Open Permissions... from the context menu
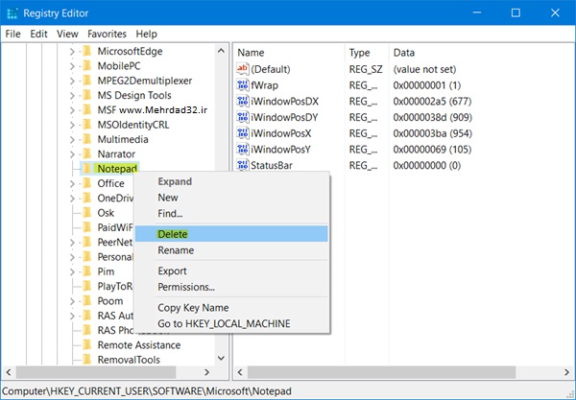 click(231, 287)
